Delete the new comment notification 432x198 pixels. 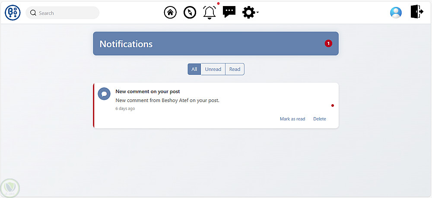[x=320, y=119]
